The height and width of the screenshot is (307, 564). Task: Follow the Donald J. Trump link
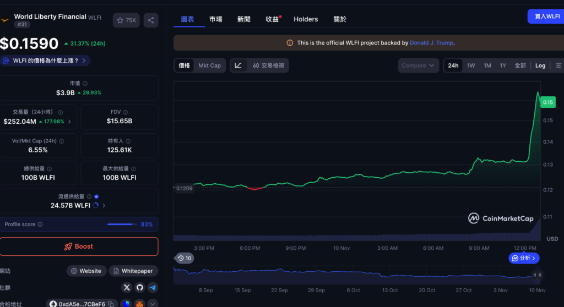click(x=431, y=43)
